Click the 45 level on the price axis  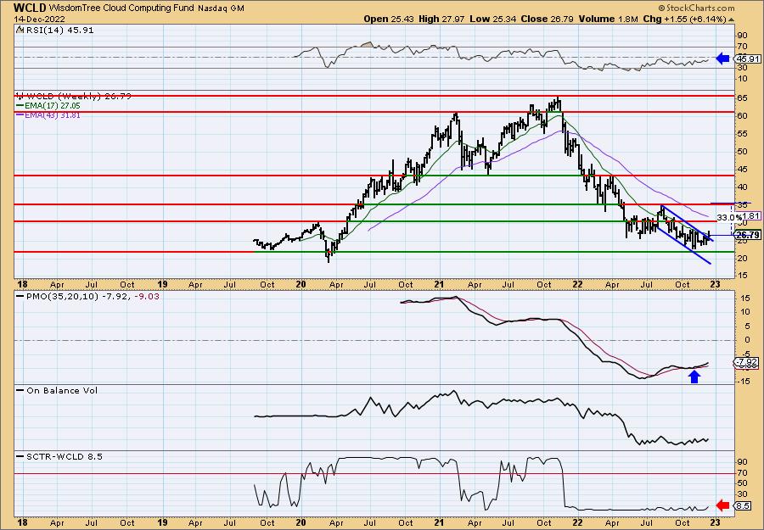(743, 169)
